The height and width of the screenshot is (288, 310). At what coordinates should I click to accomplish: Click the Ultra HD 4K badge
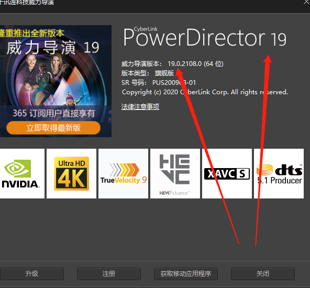click(x=71, y=173)
